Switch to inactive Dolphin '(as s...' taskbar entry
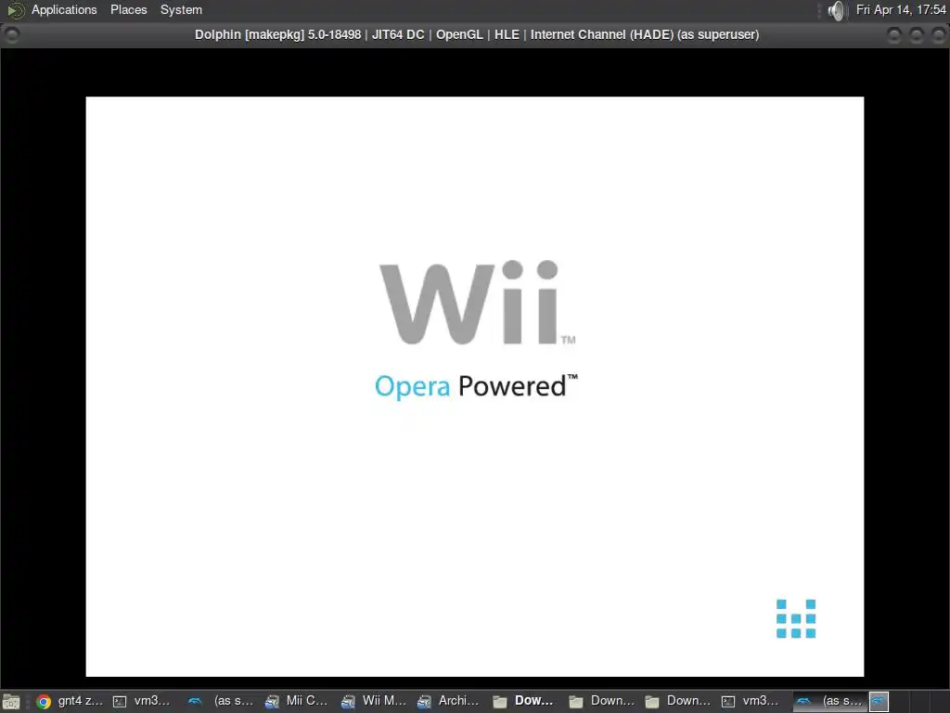 coord(222,701)
